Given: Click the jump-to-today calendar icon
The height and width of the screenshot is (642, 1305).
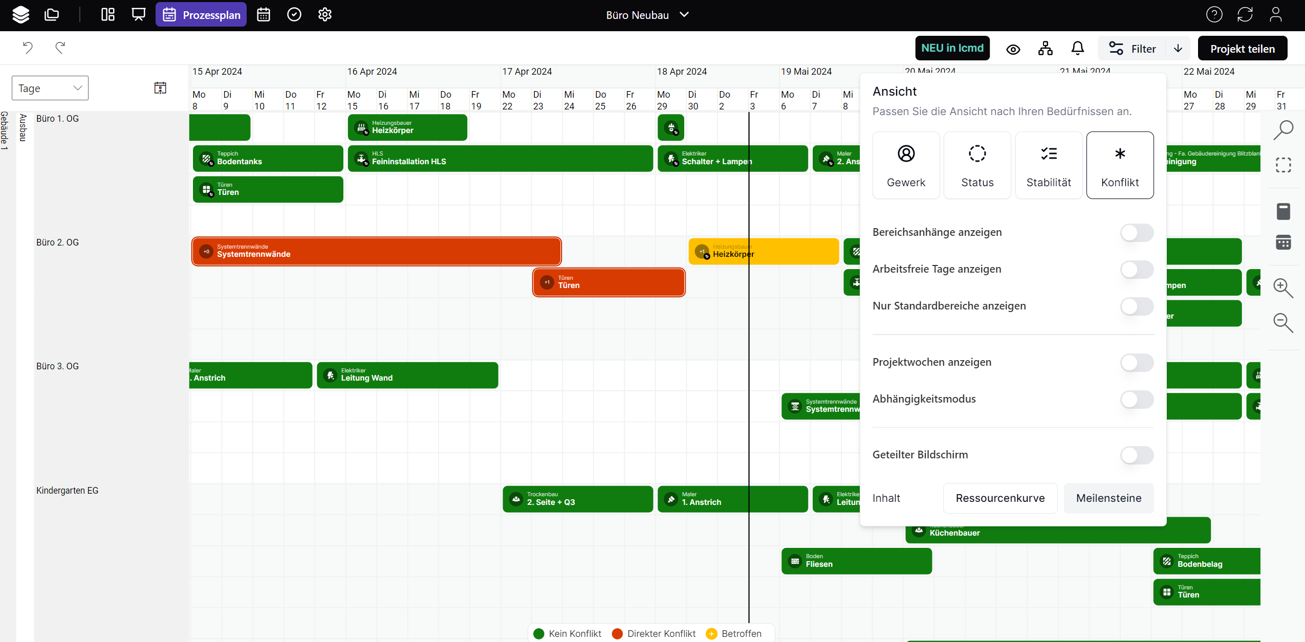Looking at the screenshot, I should [x=160, y=88].
